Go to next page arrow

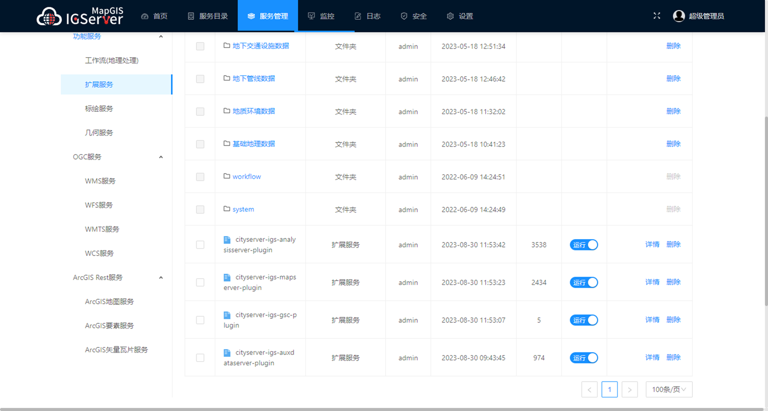coord(630,389)
